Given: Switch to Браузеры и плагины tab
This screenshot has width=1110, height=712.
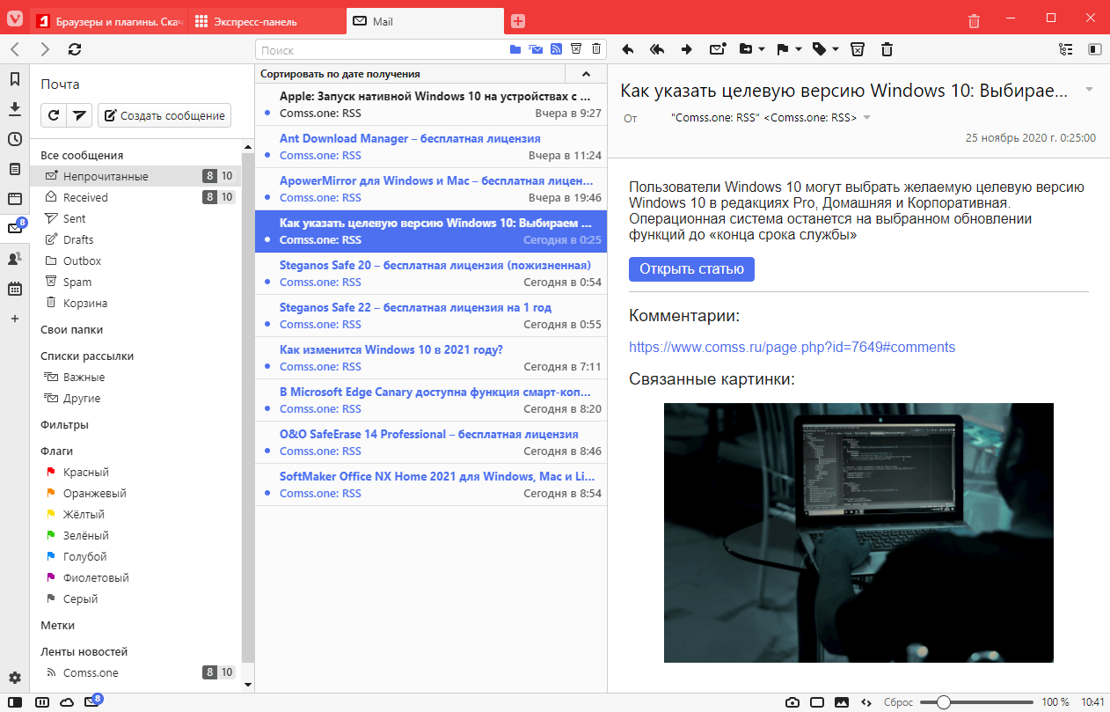Looking at the screenshot, I should (x=108, y=21).
